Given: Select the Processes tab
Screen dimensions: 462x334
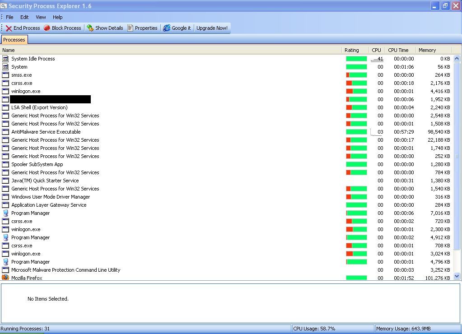Looking at the screenshot, I should (x=14, y=39).
